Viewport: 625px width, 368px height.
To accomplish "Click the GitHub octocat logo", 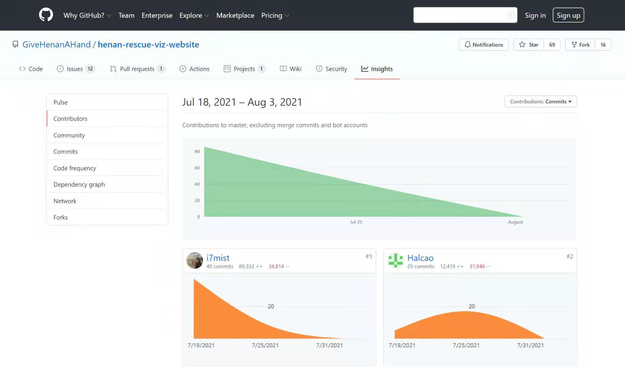I will click(x=46, y=15).
